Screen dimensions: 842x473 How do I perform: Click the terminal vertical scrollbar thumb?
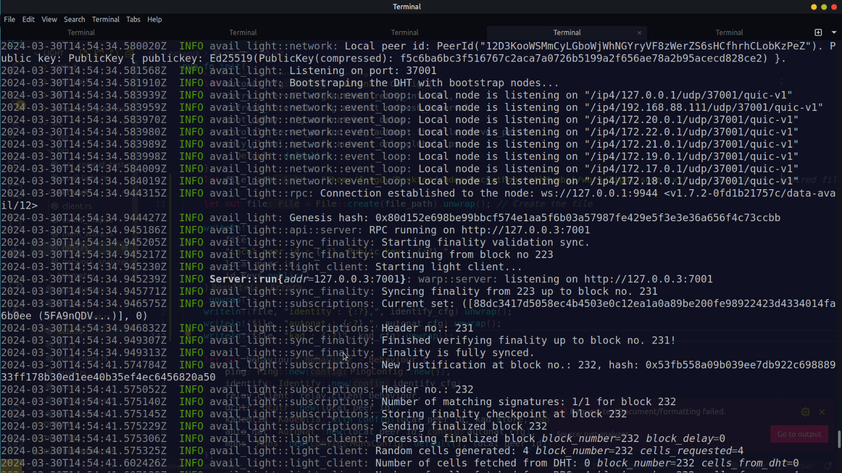[x=839, y=439]
